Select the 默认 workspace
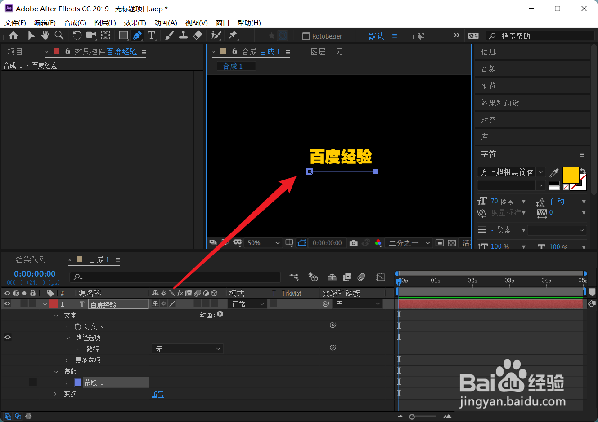 (x=376, y=36)
